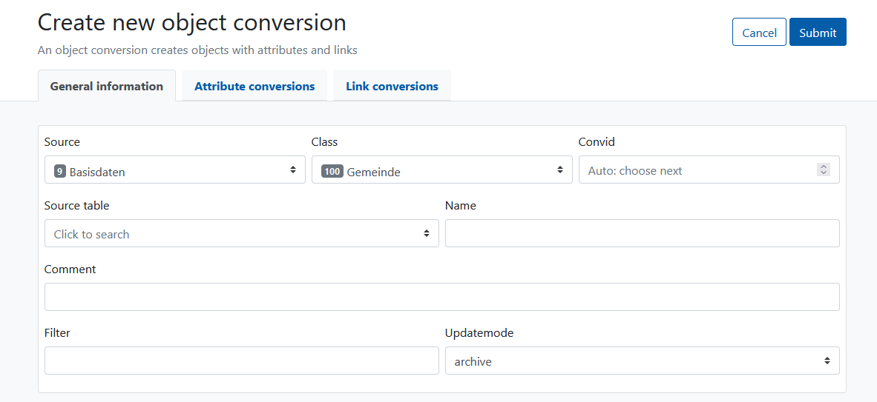The width and height of the screenshot is (877, 402).
Task: Open the Source table search dropdown
Action: 242,233
